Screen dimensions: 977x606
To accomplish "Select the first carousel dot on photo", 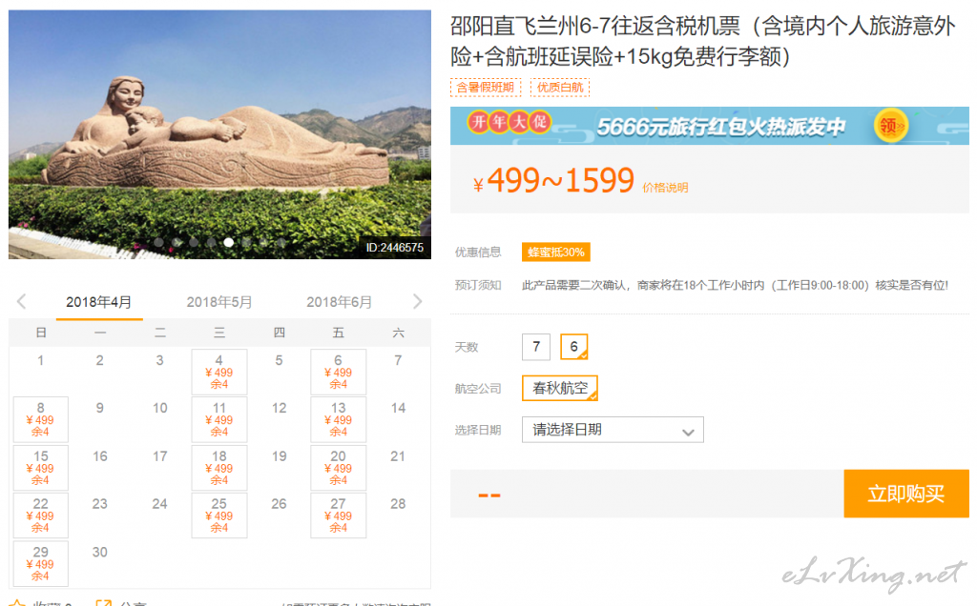I will pyautogui.click(x=158, y=243).
